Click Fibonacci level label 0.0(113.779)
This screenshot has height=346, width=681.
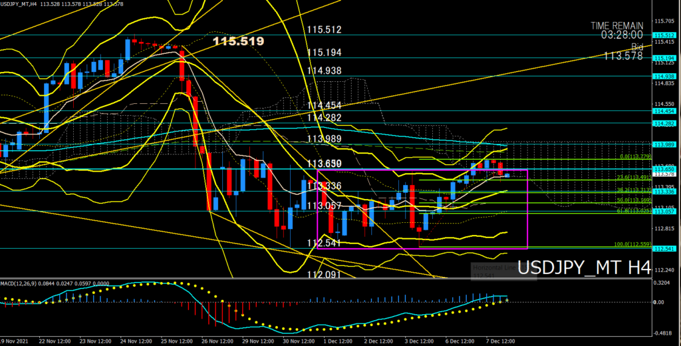[635, 156]
